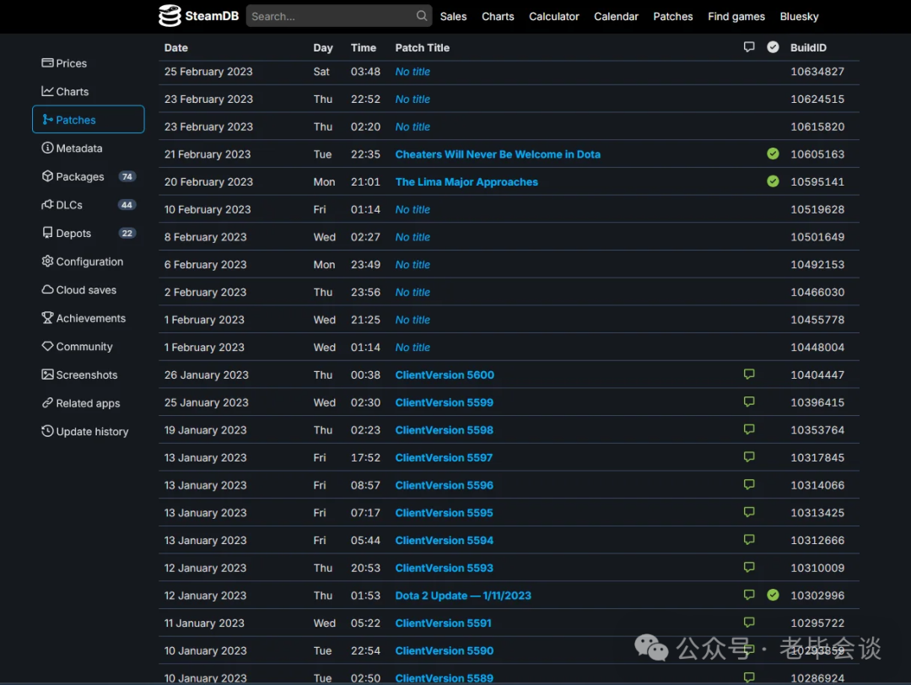911x685 pixels.
Task: Click BuildID 10634827 cell
Action: [x=817, y=72]
